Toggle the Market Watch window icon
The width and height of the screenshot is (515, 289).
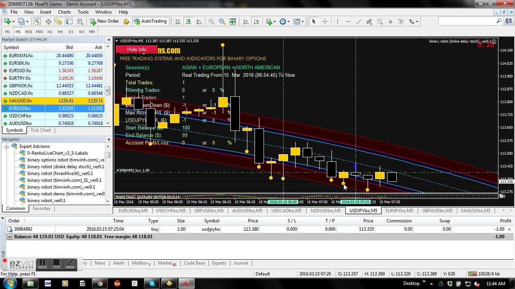point(37,21)
